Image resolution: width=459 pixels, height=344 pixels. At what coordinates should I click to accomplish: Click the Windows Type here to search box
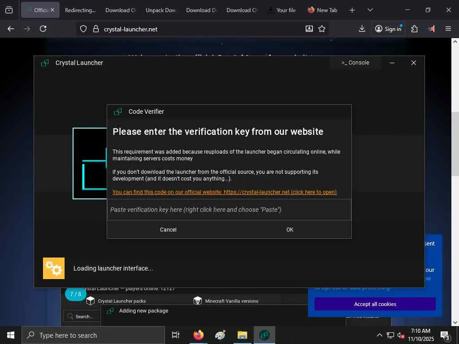93,335
